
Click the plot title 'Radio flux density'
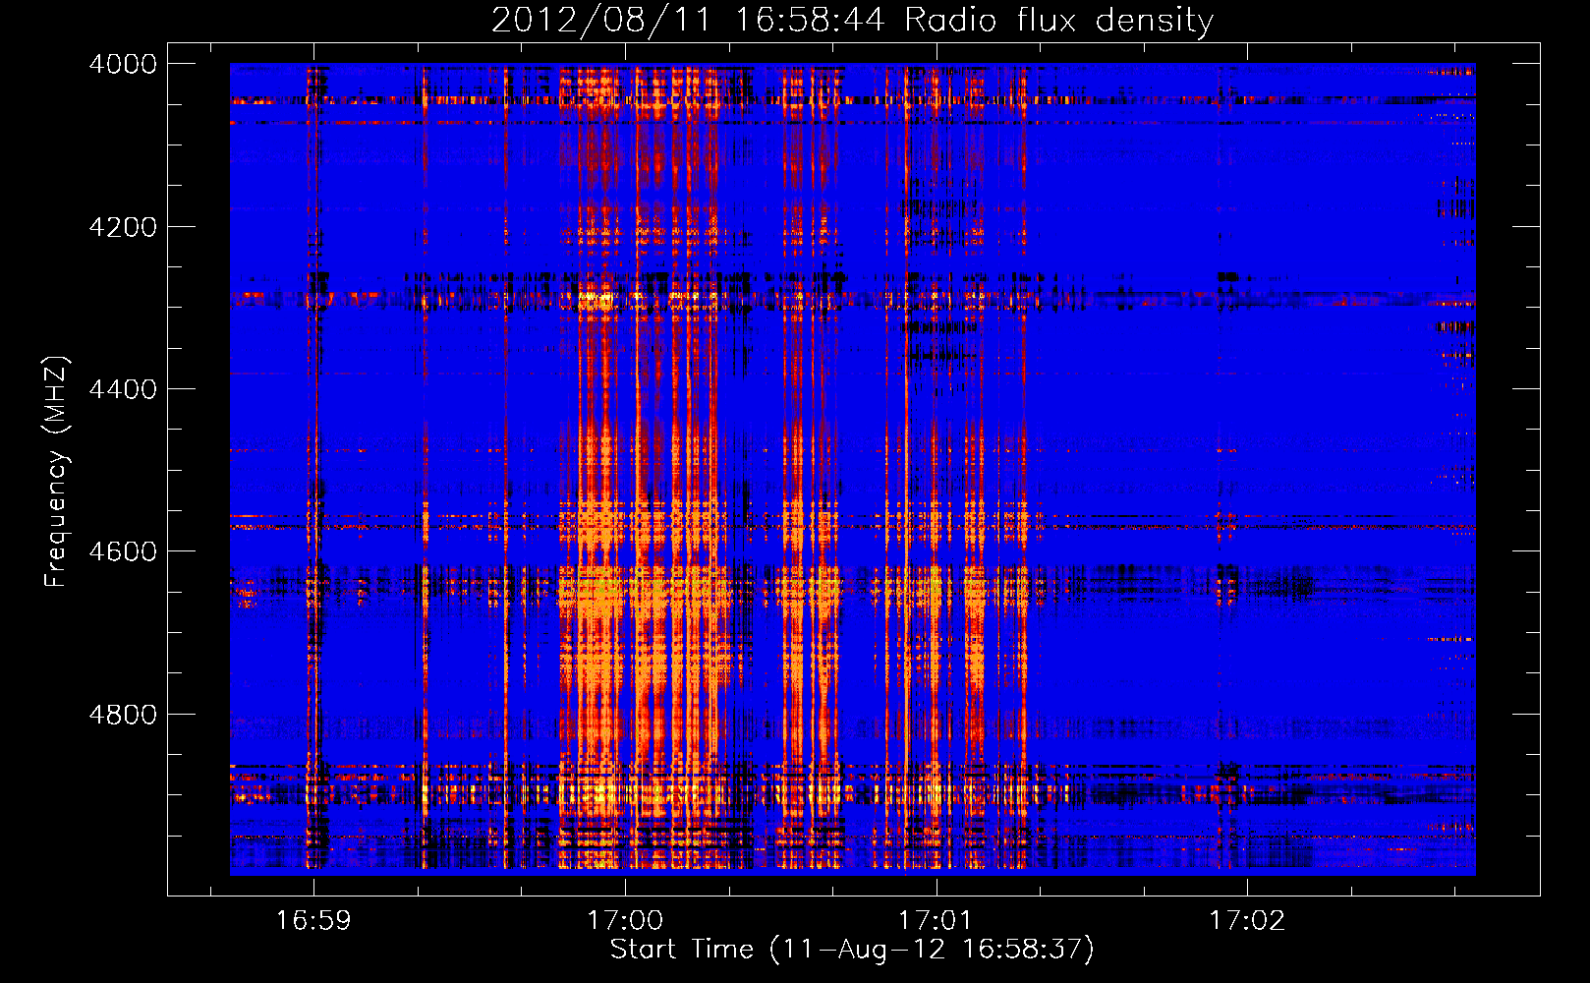point(1059,21)
